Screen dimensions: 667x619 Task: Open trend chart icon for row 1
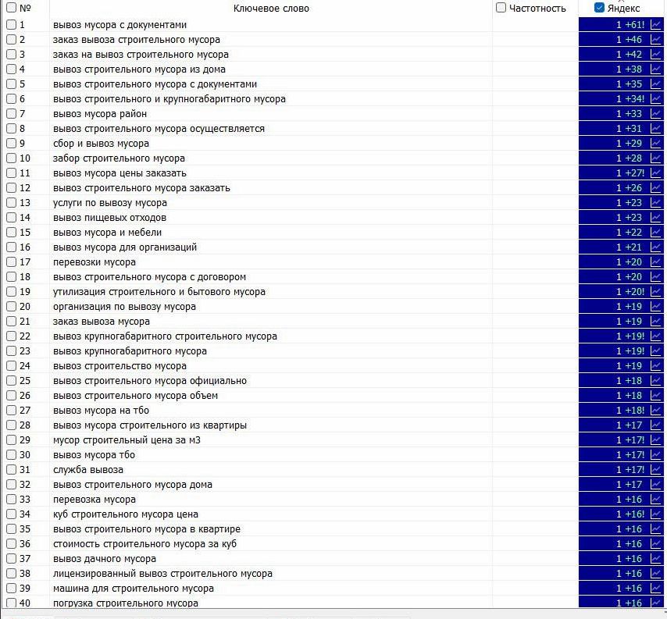tap(656, 25)
